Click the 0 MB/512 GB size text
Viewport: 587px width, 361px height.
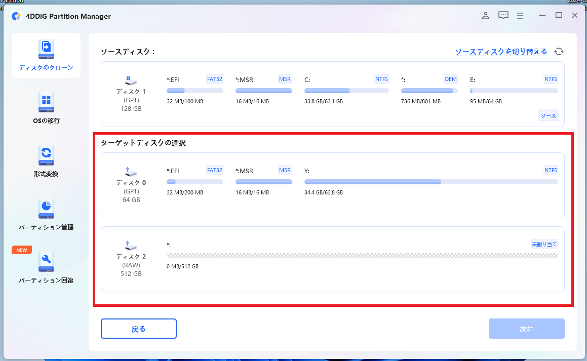click(183, 266)
